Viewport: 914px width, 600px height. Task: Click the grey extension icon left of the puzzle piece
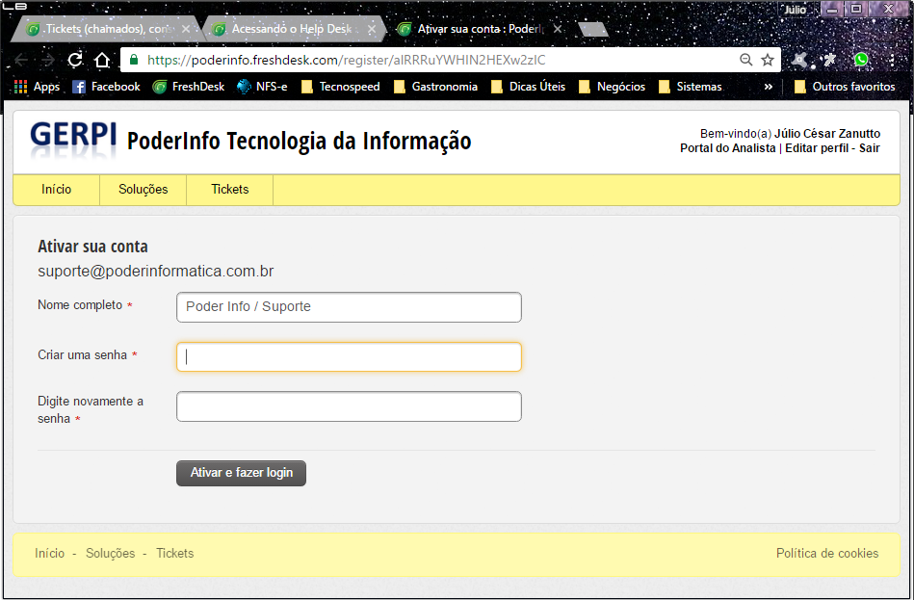(x=801, y=60)
